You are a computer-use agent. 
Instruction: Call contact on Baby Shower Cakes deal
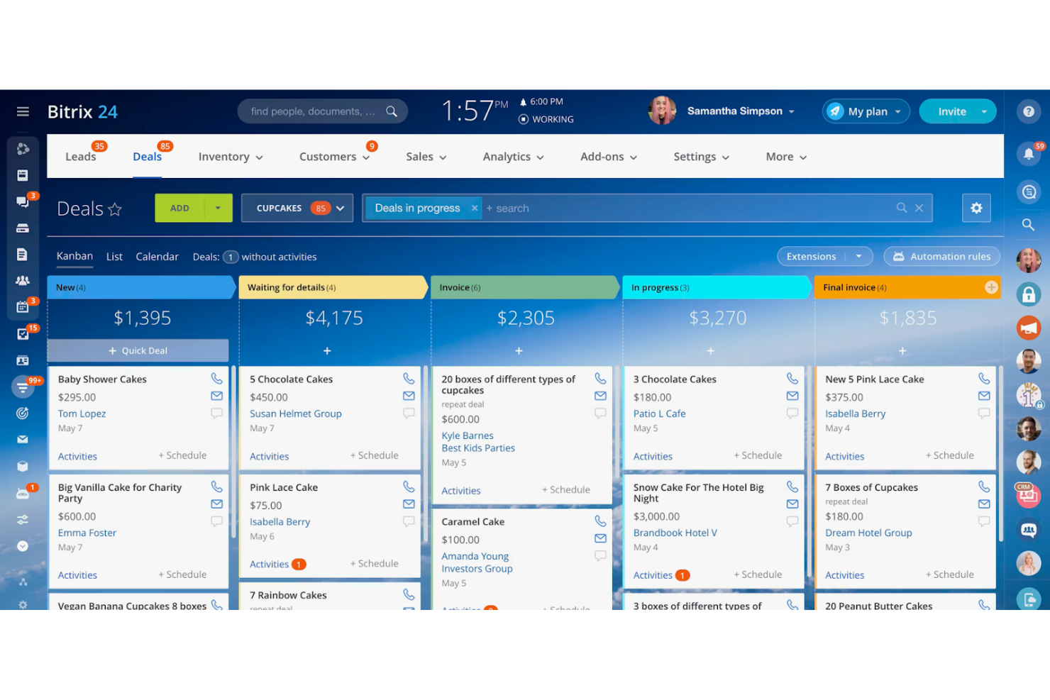[216, 379]
